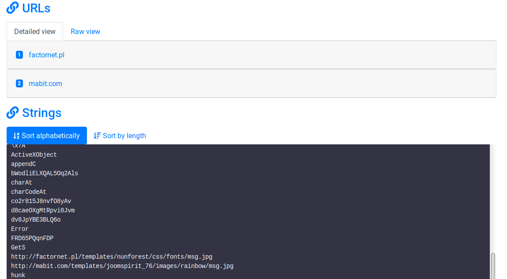
Task: Select the d8caeOXgMtRpvi0Jvm string
Action: [43, 211]
